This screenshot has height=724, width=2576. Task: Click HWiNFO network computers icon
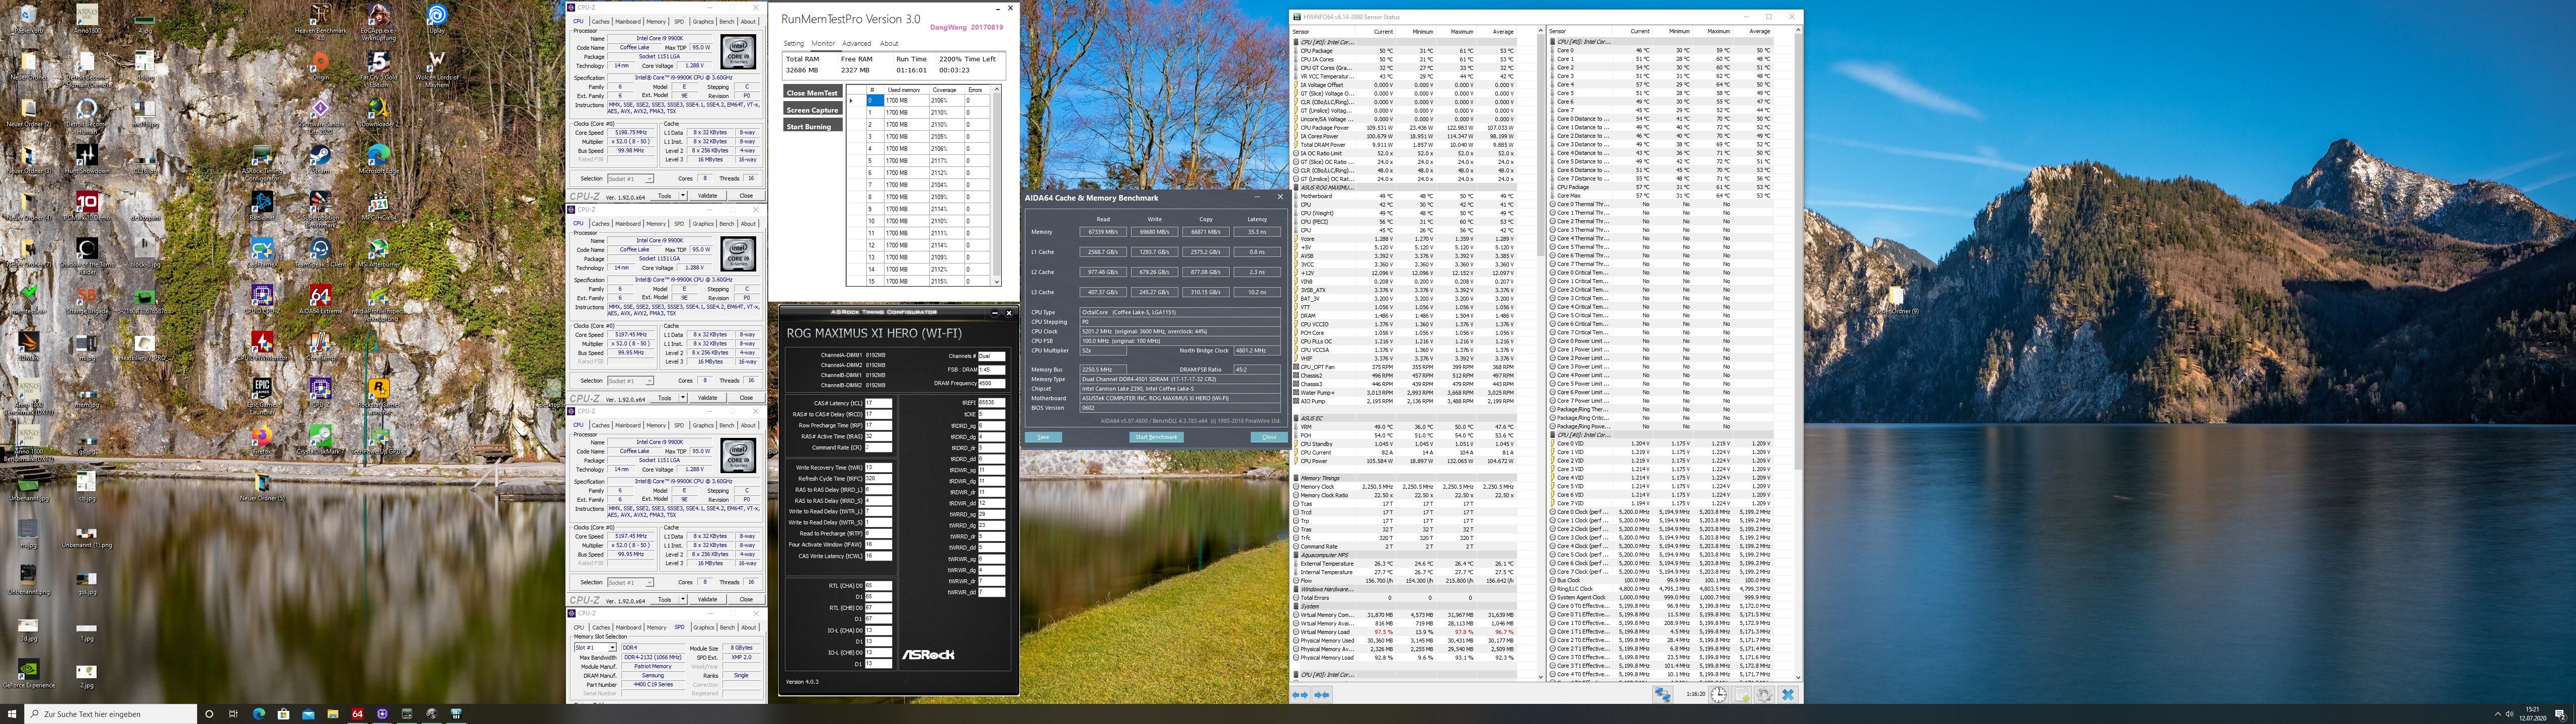(1663, 694)
